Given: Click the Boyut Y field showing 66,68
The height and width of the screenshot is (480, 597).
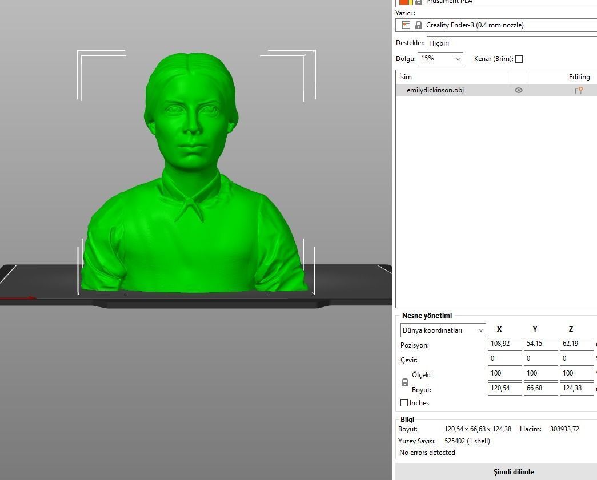Looking at the screenshot, I should [x=540, y=389].
